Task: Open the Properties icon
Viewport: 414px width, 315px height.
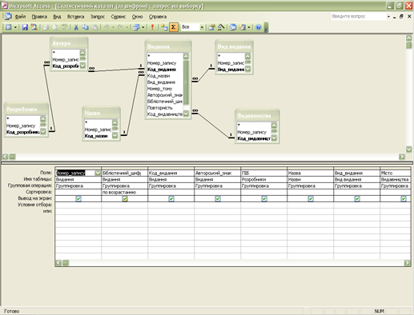Action: [x=211, y=27]
